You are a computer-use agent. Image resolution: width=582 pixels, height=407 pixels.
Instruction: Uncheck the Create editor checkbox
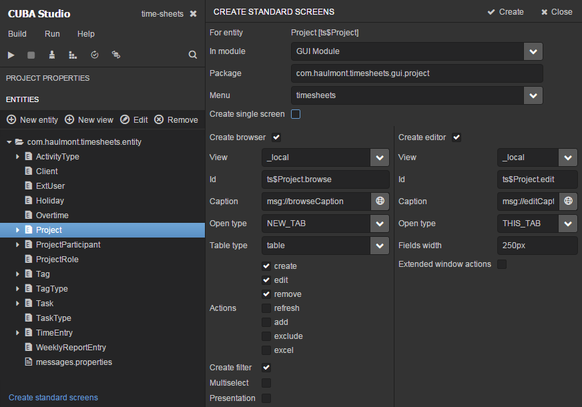click(457, 137)
